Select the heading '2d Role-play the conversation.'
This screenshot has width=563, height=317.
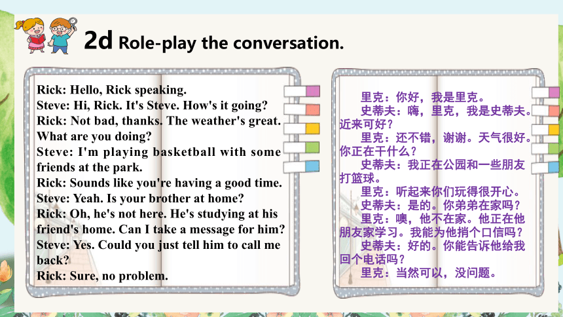[x=213, y=41]
